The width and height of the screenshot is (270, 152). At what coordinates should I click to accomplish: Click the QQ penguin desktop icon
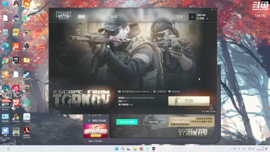point(16,4)
